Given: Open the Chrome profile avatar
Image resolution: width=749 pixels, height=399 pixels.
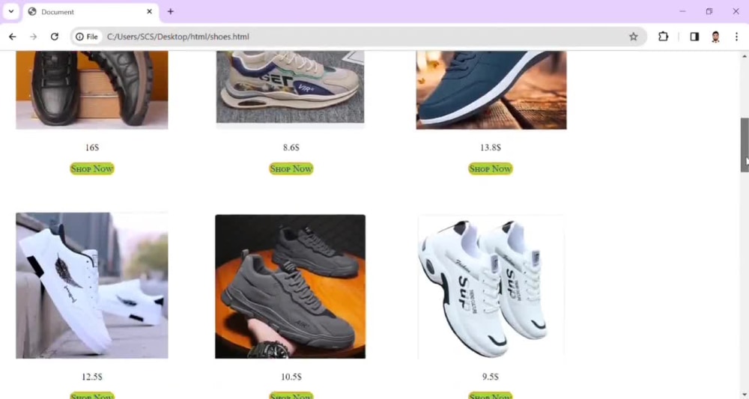Looking at the screenshot, I should point(715,37).
